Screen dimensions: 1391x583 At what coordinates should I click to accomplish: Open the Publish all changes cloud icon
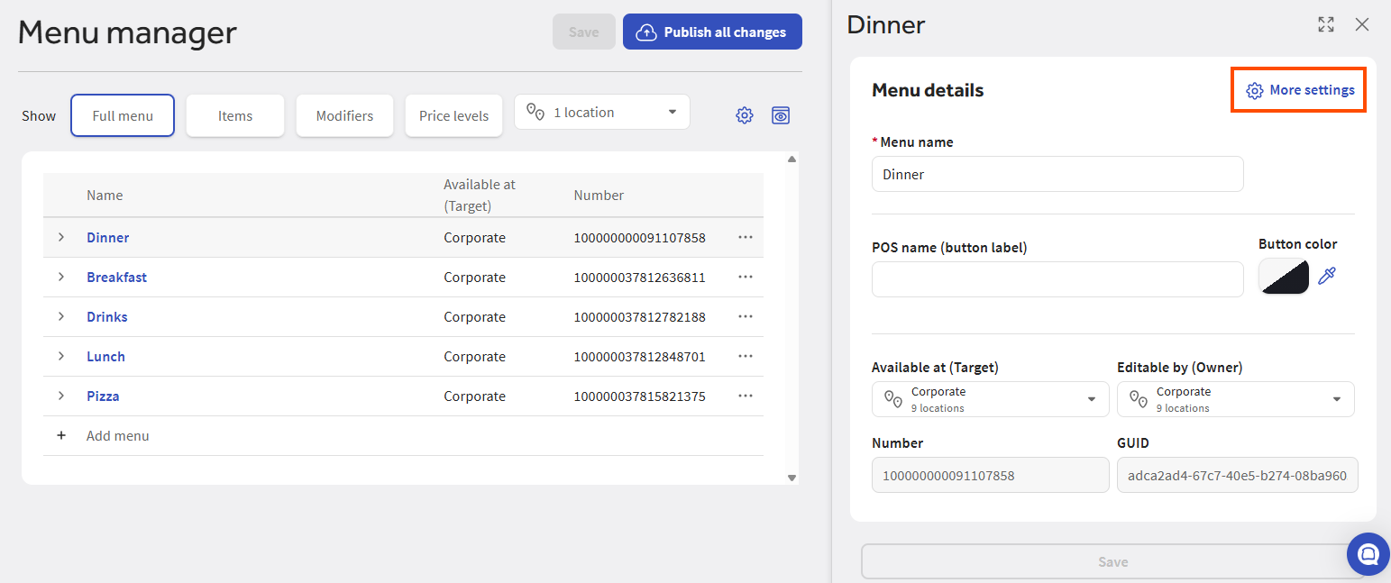[x=645, y=31]
